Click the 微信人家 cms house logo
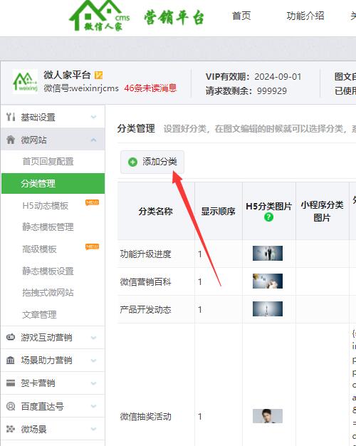This screenshot has width=356, height=446. 99,16
